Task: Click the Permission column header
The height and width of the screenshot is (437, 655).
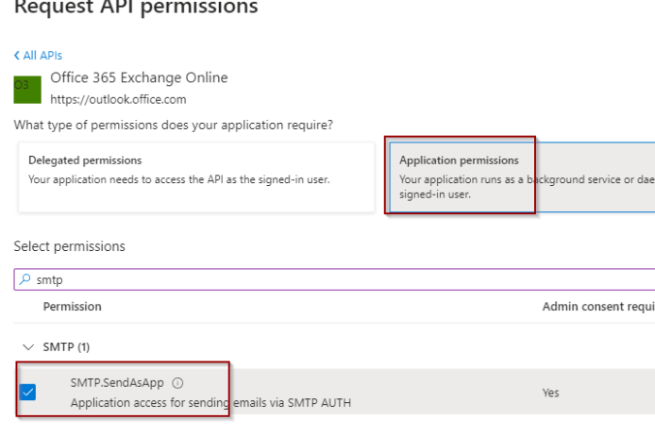Action: (72, 307)
